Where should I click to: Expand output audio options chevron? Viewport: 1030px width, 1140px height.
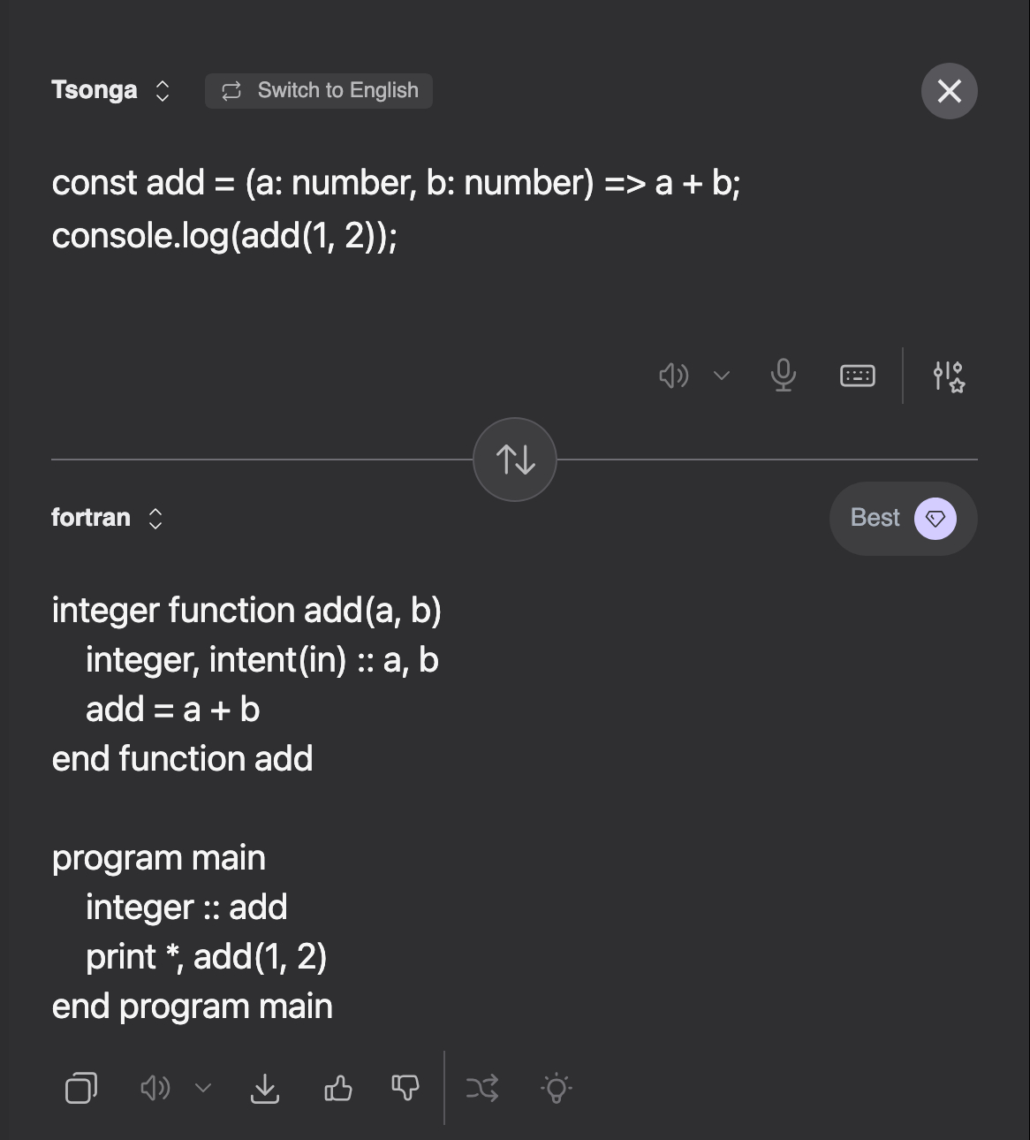pos(203,1088)
